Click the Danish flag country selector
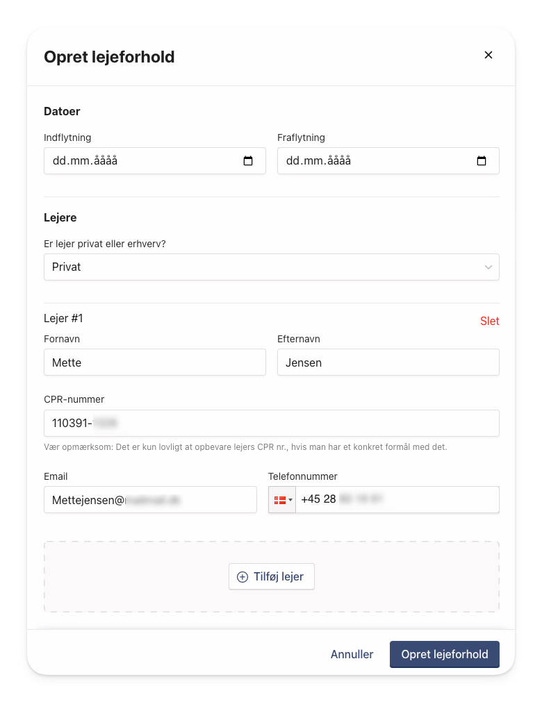This screenshot has width=542, height=702. tap(281, 500)
